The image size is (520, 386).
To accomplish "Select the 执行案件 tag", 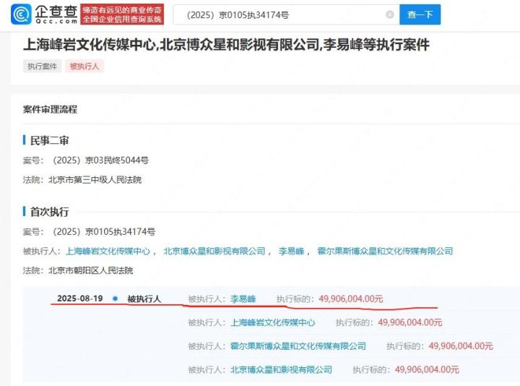I will 42,66.
